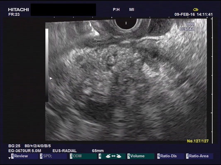Click the blacked-out patient info box
The image size is (221, 165).
(63, 9)
